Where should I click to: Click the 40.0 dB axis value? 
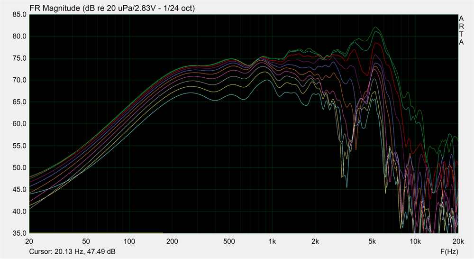(19, 212)
